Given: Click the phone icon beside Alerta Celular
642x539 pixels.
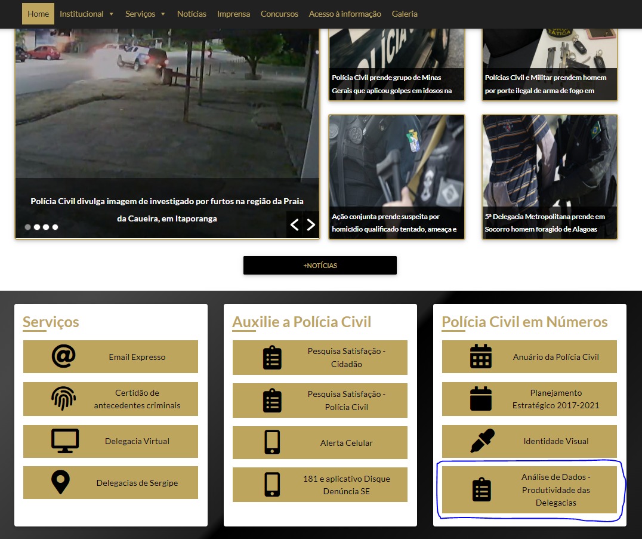Looking at the screenshot, I should (272, 442).
